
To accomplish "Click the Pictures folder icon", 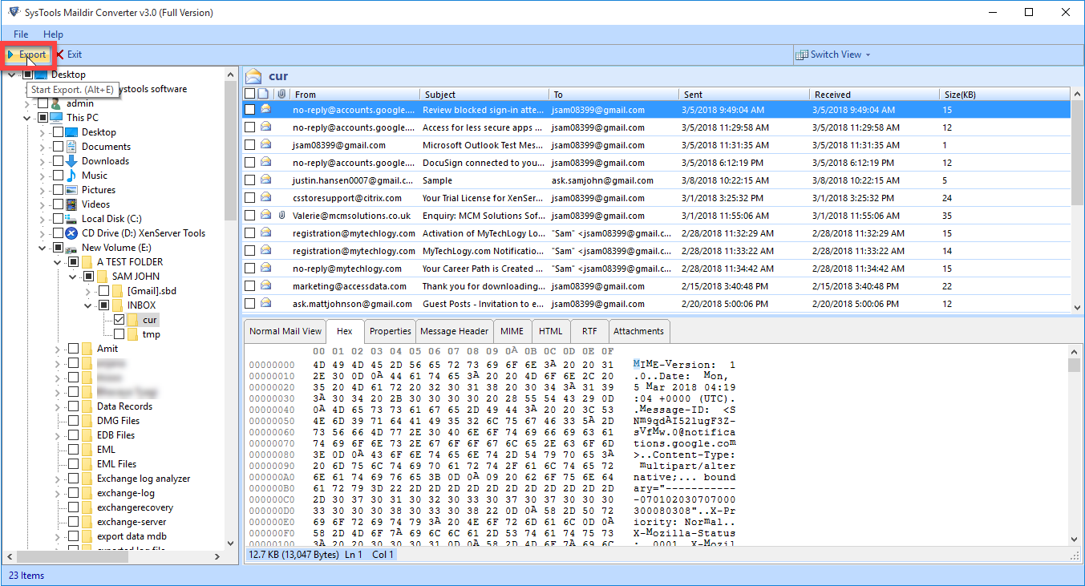I will [71, 189].
